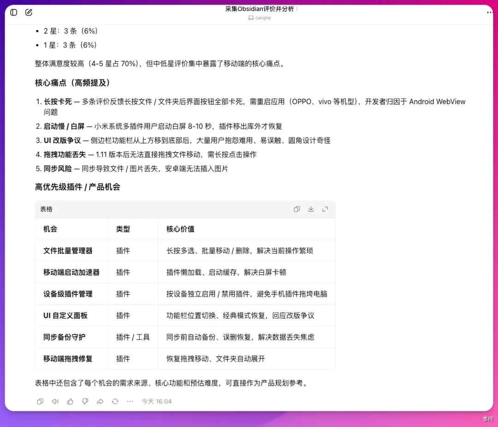Image resolution: width=498 pixels, height=427 pixels.
Task: Click the 按设备独立启用 description cell
Action: (x=247, y=294)
